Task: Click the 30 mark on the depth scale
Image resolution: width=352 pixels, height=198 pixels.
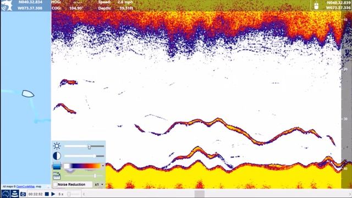Action: 345,119
